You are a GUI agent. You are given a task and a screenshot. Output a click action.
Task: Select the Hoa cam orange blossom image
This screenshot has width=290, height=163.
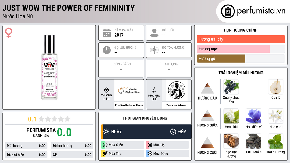point(276,116)
